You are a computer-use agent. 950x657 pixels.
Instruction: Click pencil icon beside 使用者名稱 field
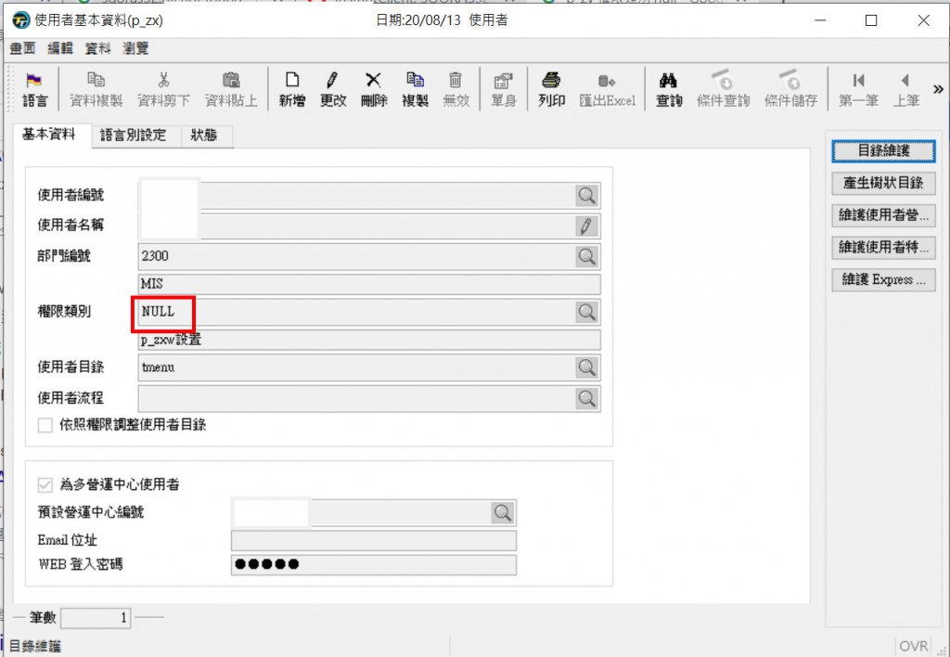pos(586,226)
